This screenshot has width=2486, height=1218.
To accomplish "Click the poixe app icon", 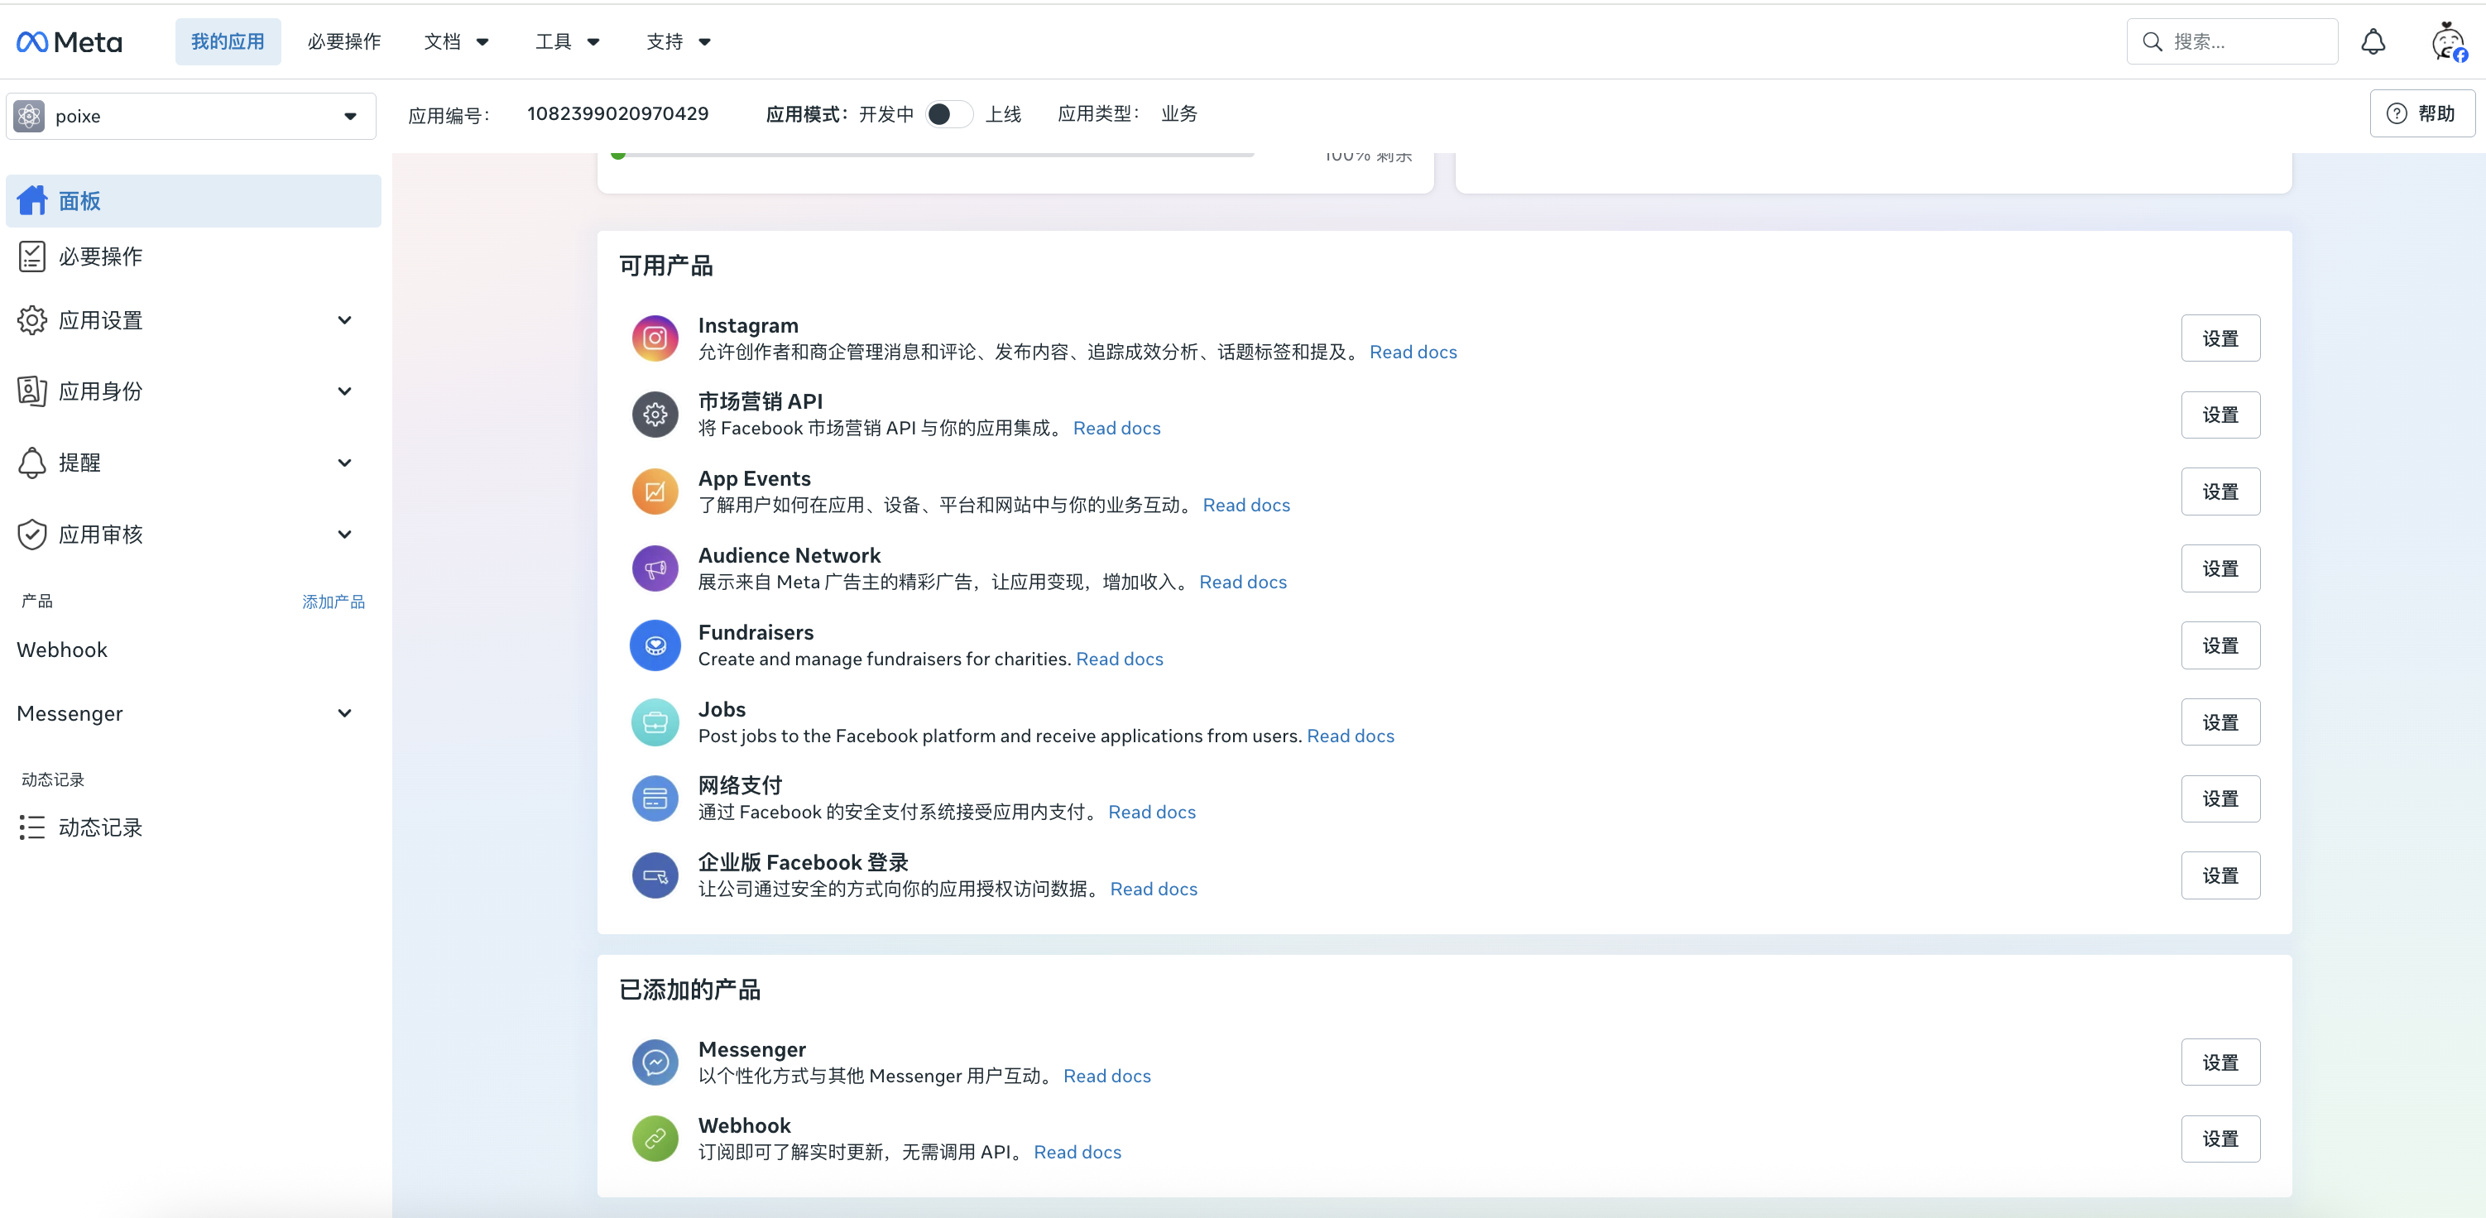I will coord(29,116).
